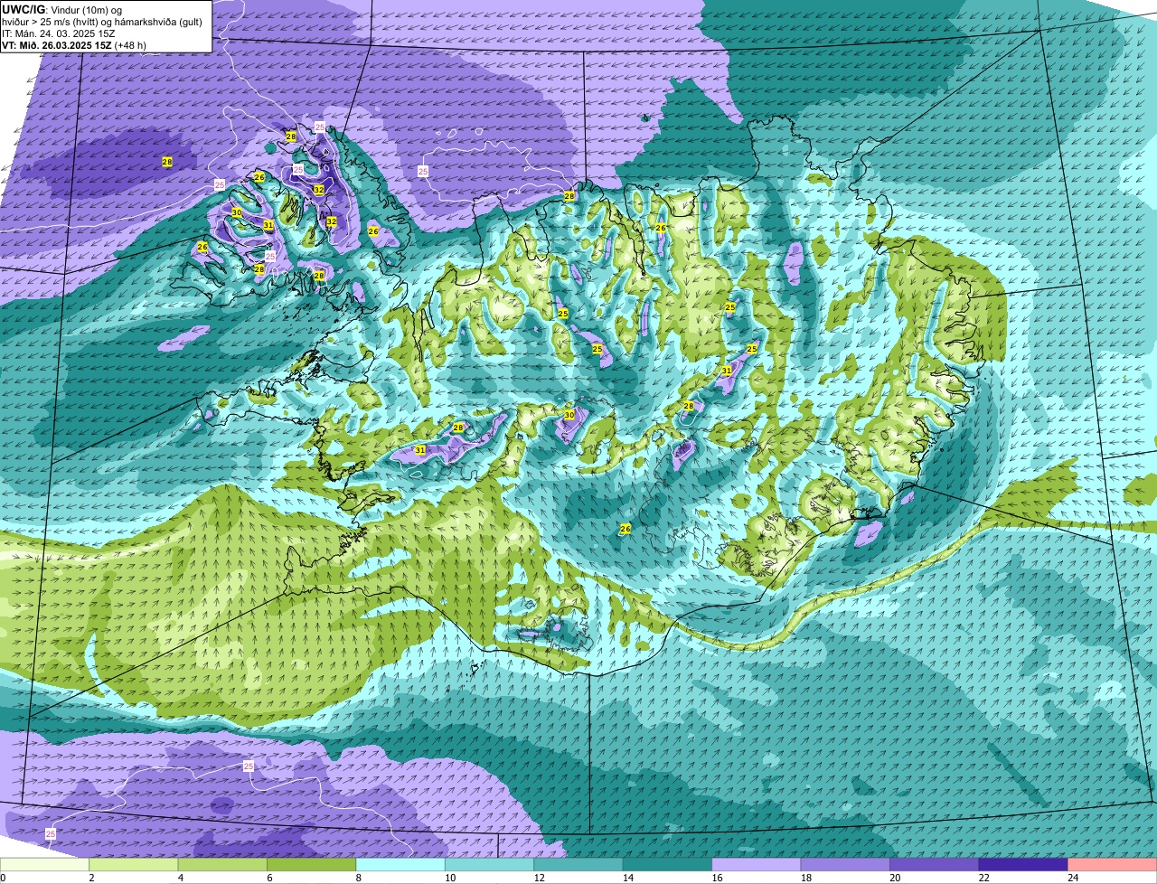Viewport: 1157px width, 884px height.
Task: Click the 18–20 m/s purple legend swatch
Action: [845, 865]
